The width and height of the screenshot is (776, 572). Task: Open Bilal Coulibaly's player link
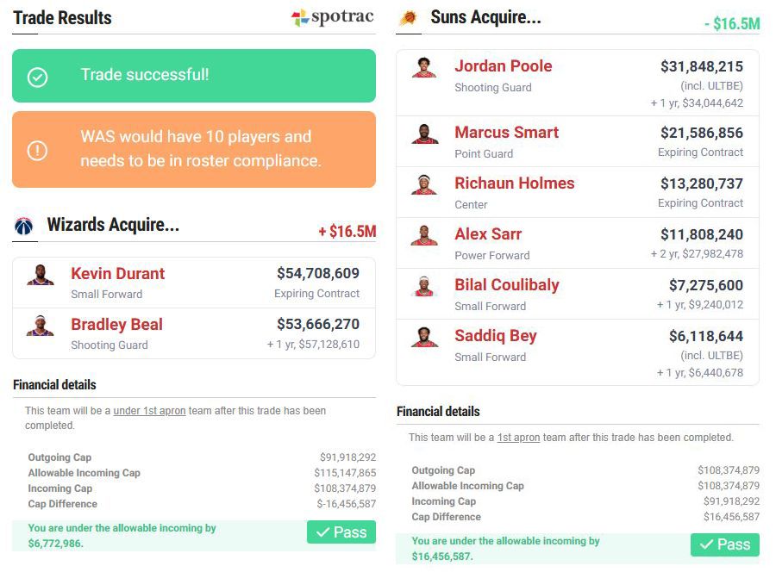pos(507,285)
